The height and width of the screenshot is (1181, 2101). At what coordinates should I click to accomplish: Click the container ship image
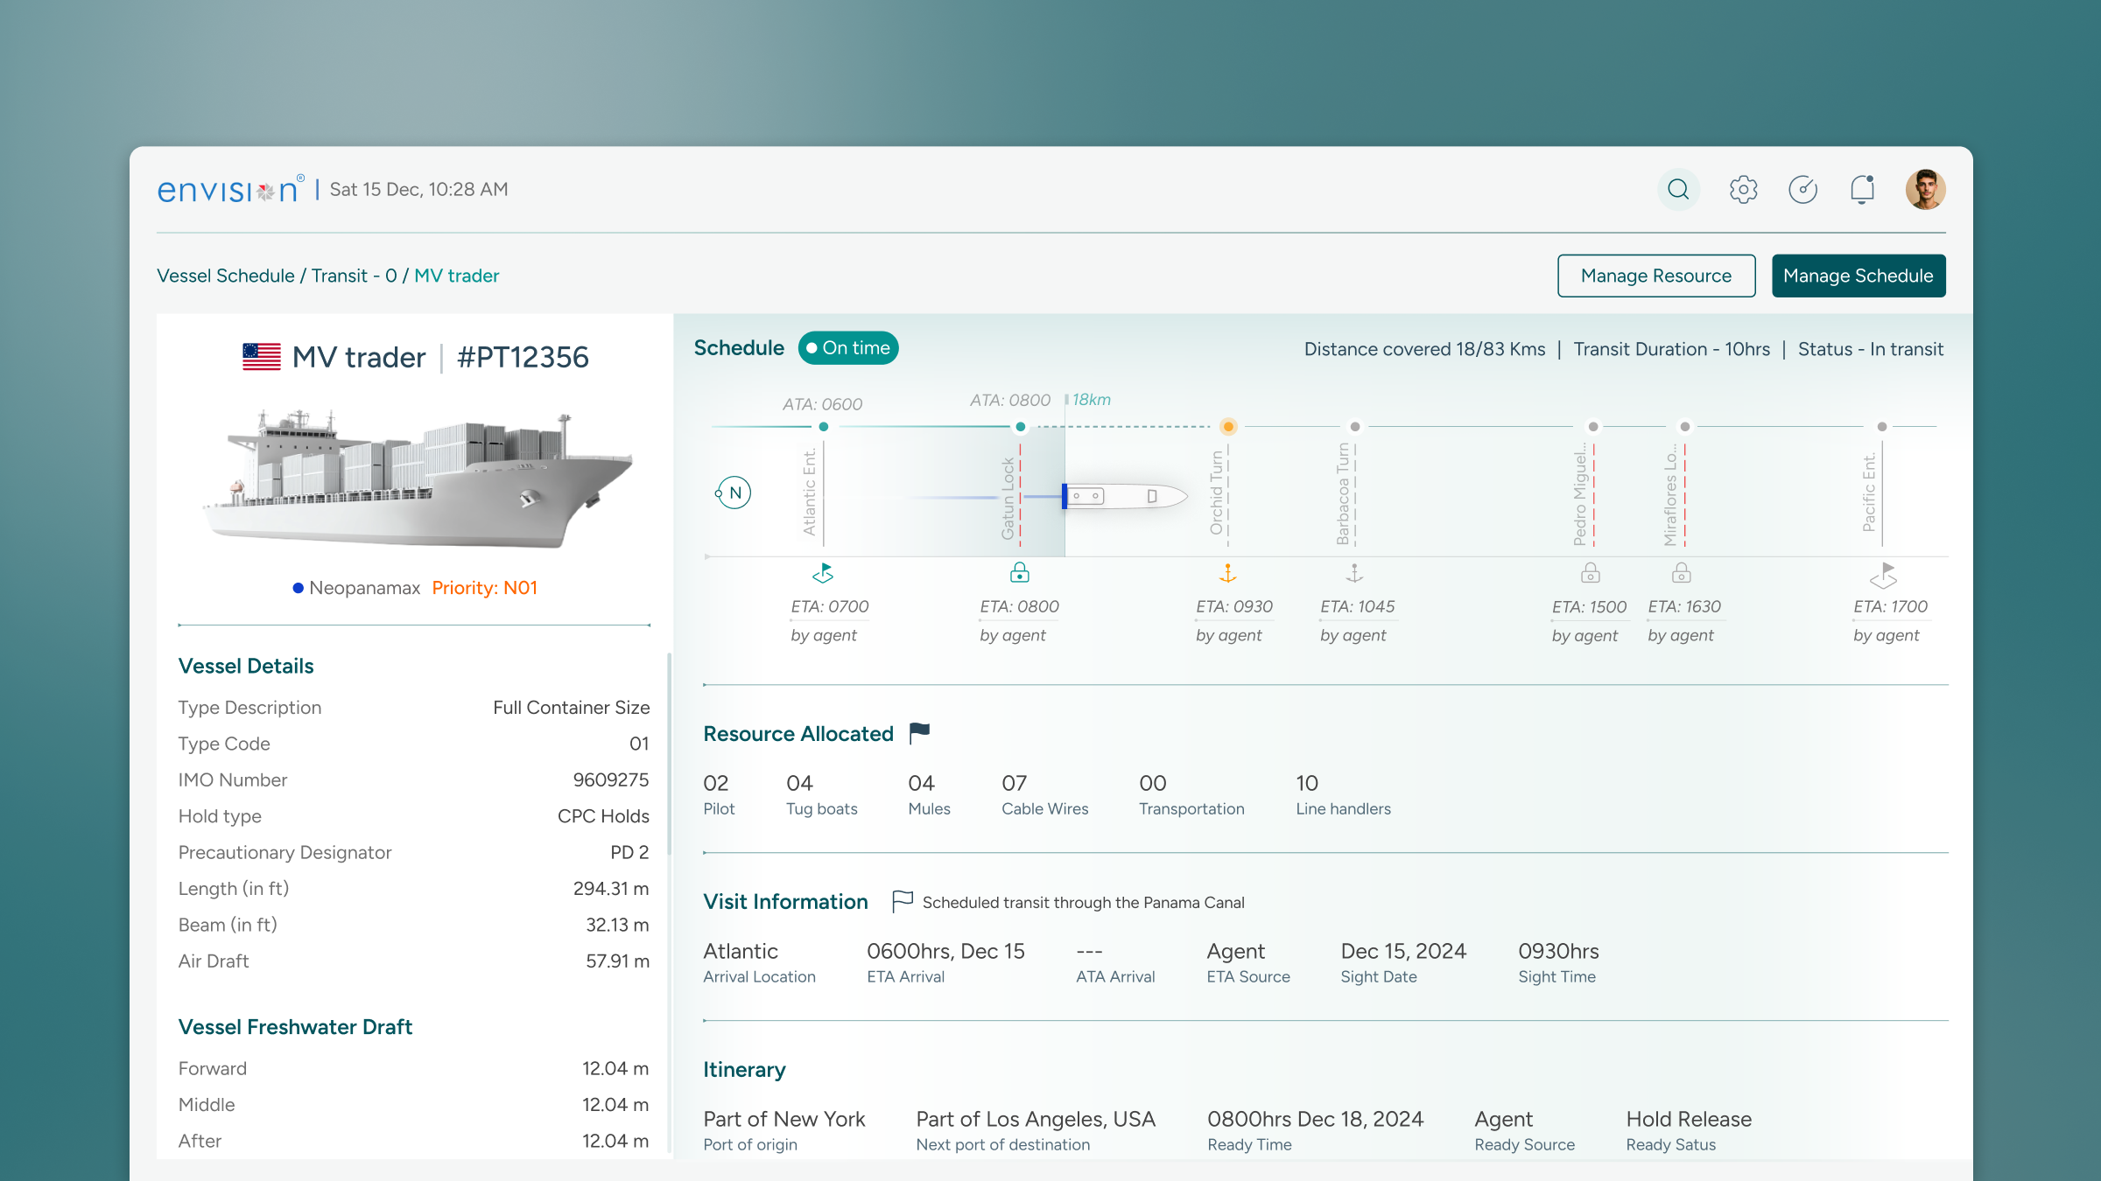pos(416,479)
